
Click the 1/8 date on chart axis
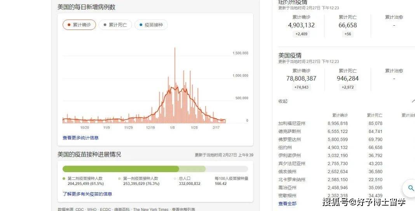click(x=172, y=127)
